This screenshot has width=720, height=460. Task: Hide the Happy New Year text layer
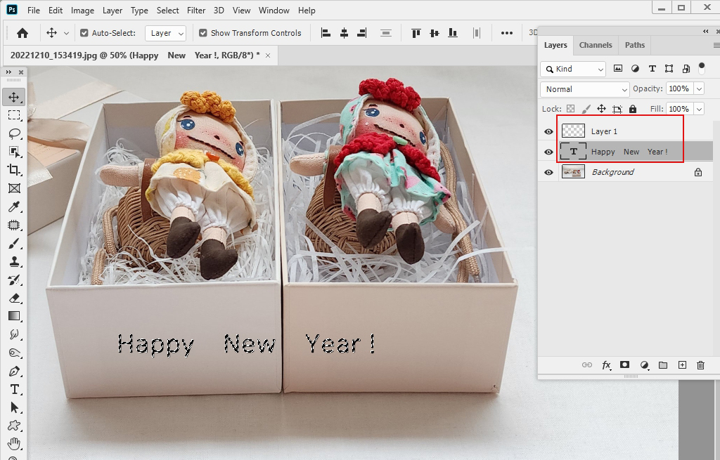click(548, 152)
